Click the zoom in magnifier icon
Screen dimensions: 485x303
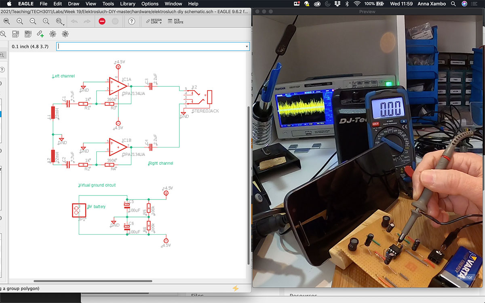[19, 21]
